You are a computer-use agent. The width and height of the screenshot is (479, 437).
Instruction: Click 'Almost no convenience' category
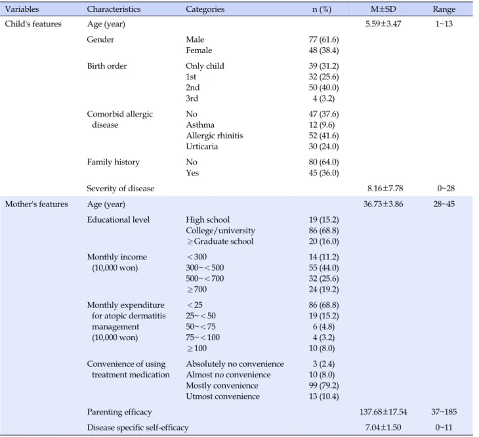(x=228, y=375)
